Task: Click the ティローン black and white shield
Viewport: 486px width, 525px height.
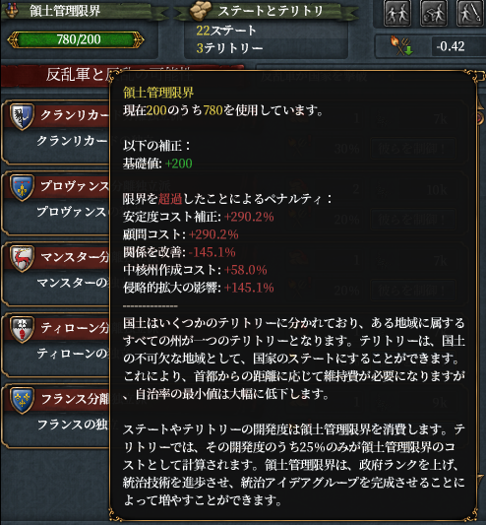Action: click(x=22, y=329)
